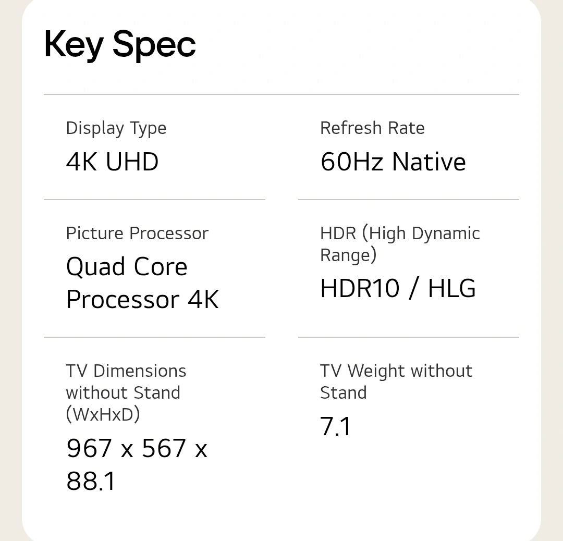Select TV Weight without Stand label
Screen dimensions: 563x541
click(x=396, y=382)
